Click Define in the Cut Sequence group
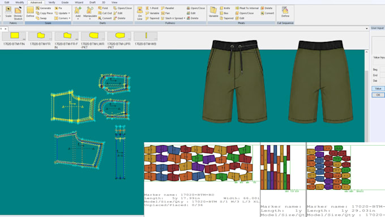 pyautogui.click(x=285, y=12)
